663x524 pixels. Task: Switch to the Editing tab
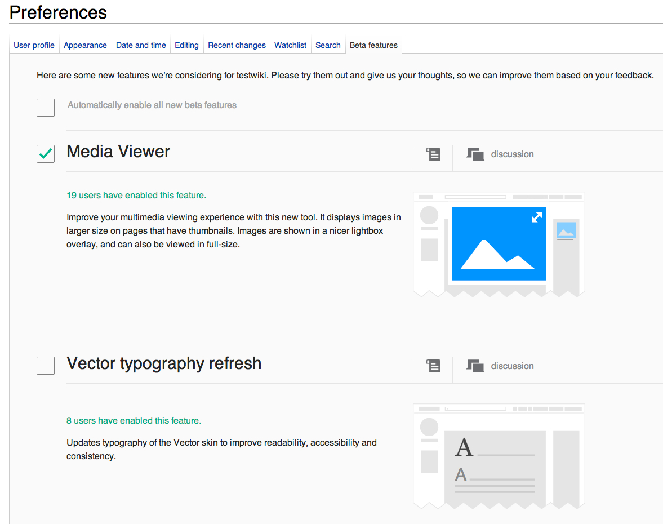pos(186,45)
